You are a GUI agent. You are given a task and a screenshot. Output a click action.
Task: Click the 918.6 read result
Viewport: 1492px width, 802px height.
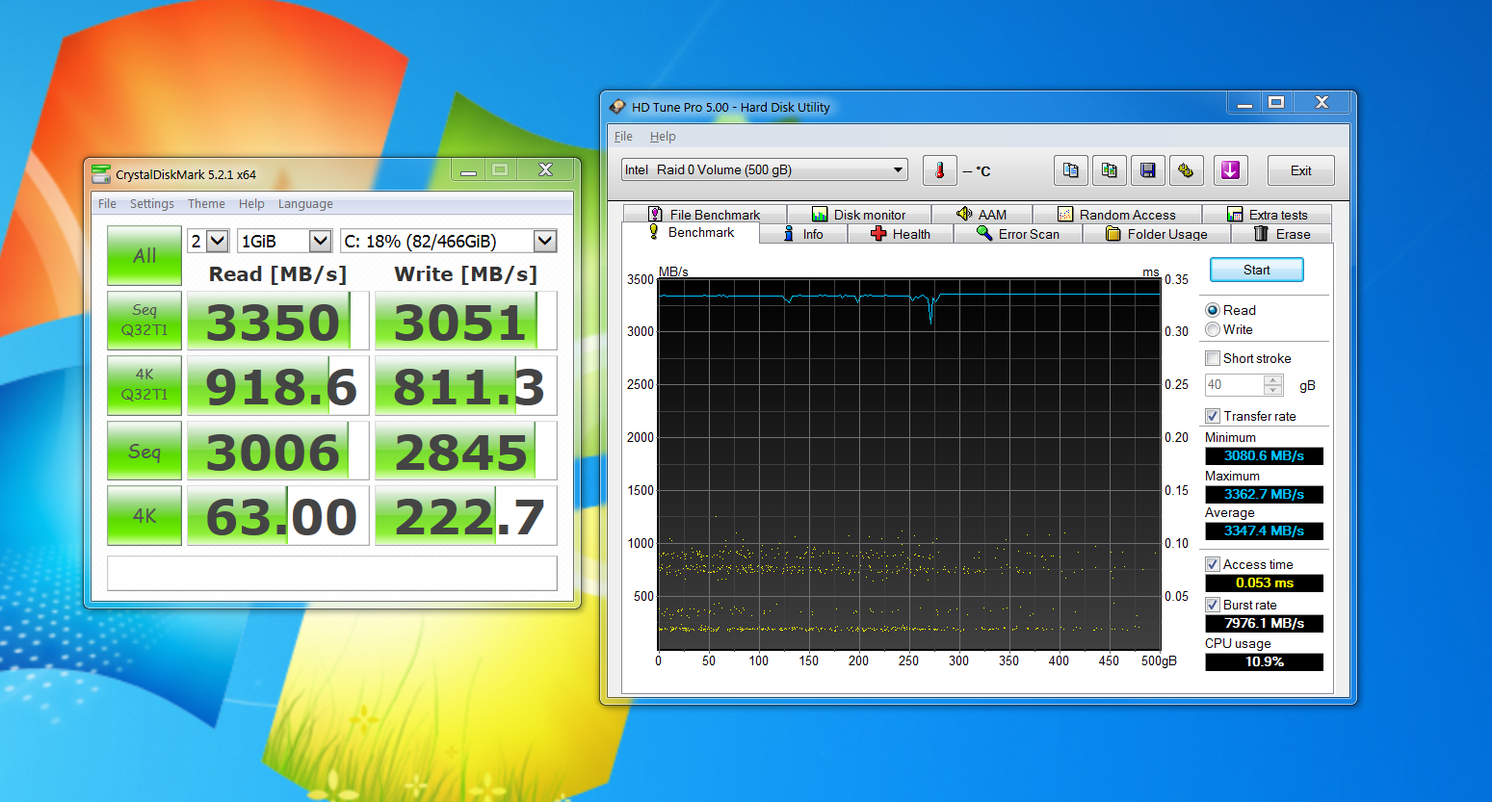click(278, 386)
